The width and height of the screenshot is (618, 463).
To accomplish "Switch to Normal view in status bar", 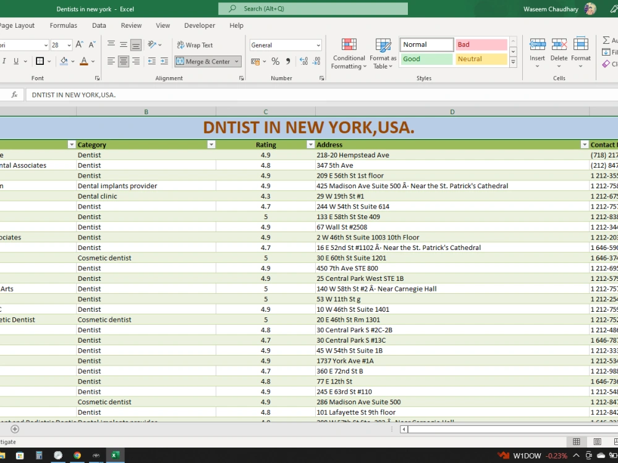I will point(576,442).
